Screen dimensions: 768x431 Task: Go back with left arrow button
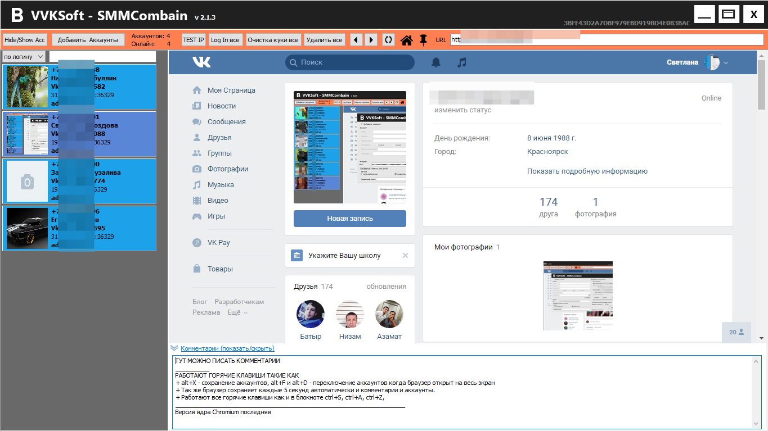point(356,40)
